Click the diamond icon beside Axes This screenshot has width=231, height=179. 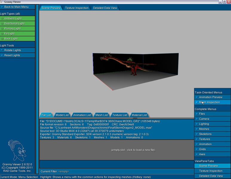point(197,154)
